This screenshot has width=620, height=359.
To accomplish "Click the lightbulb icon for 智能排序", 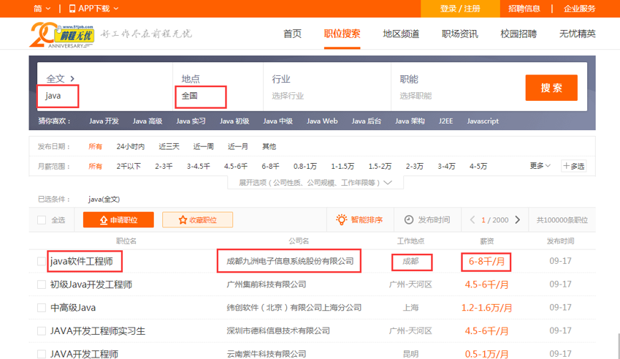I will point(341,219).
